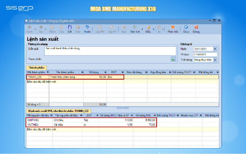Click the Số lệnh order number field
This screenshot has height=154, width=246.
click(x=205, y=54)
